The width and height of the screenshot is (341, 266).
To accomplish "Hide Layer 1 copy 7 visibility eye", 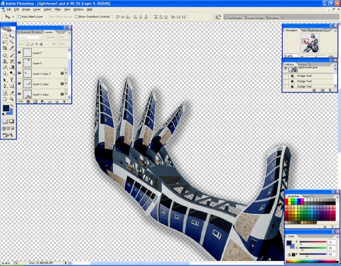I will pos(19,73).
